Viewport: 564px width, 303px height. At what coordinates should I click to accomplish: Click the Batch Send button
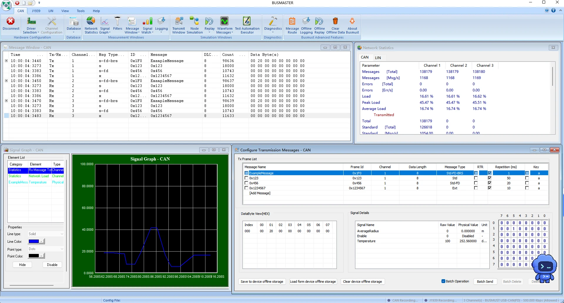click(485, 282)
